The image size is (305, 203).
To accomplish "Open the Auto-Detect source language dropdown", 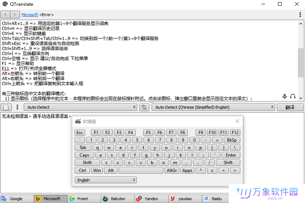I will tap(80, 107).
